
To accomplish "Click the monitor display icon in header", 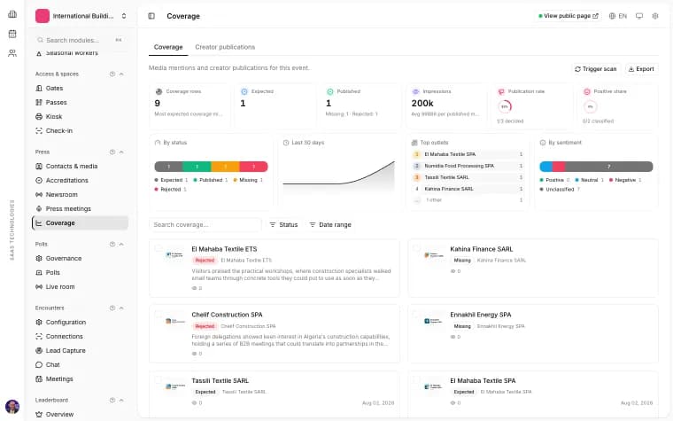I will 639,16.
